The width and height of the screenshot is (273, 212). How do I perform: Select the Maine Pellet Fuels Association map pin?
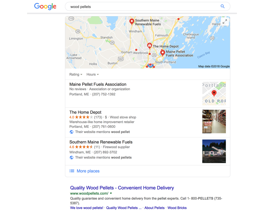click(163, 53)
